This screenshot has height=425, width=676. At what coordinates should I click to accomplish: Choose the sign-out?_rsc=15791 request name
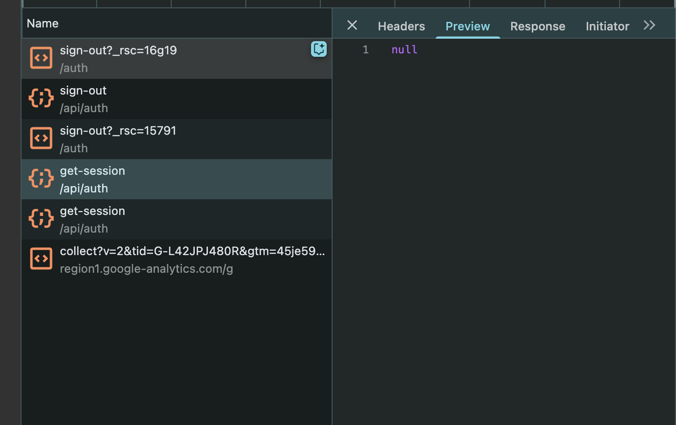118,131
